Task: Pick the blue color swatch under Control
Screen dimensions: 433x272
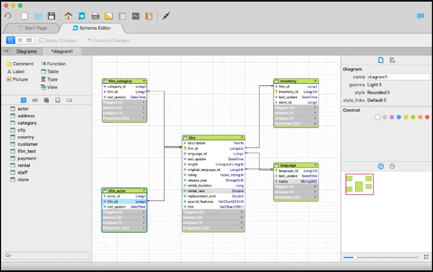Action: tap(399, 117)
